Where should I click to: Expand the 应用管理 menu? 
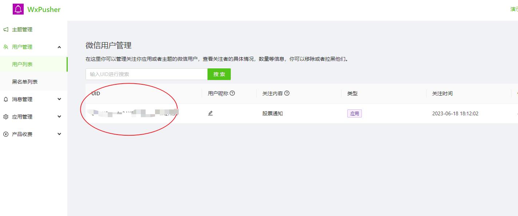[59, 116]
